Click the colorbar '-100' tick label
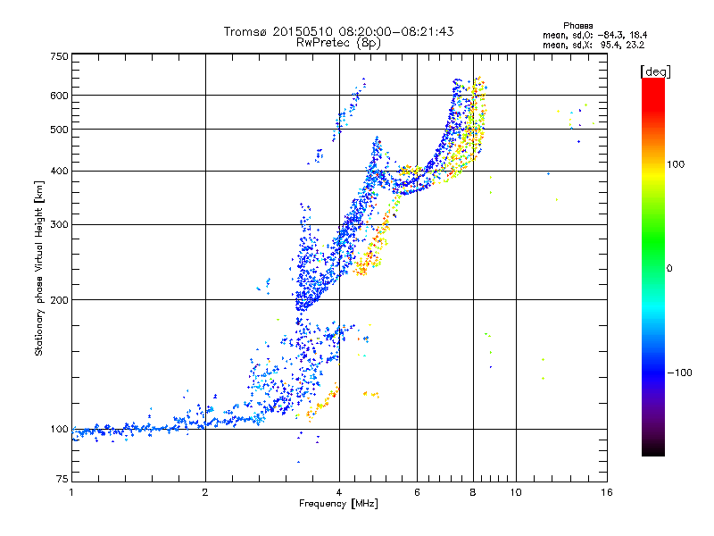This screenshot has height=536, width=714. (679, 373)
